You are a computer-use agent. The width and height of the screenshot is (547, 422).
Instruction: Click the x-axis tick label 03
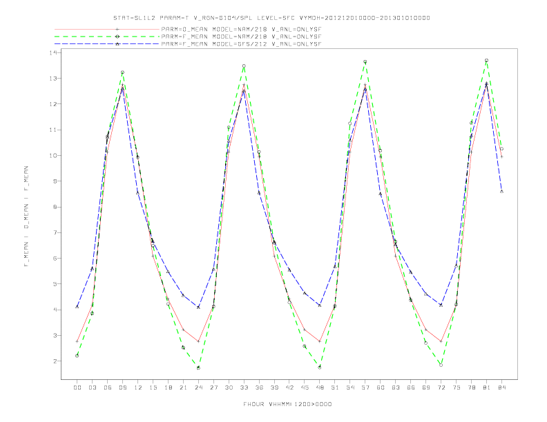coord(92,388)
